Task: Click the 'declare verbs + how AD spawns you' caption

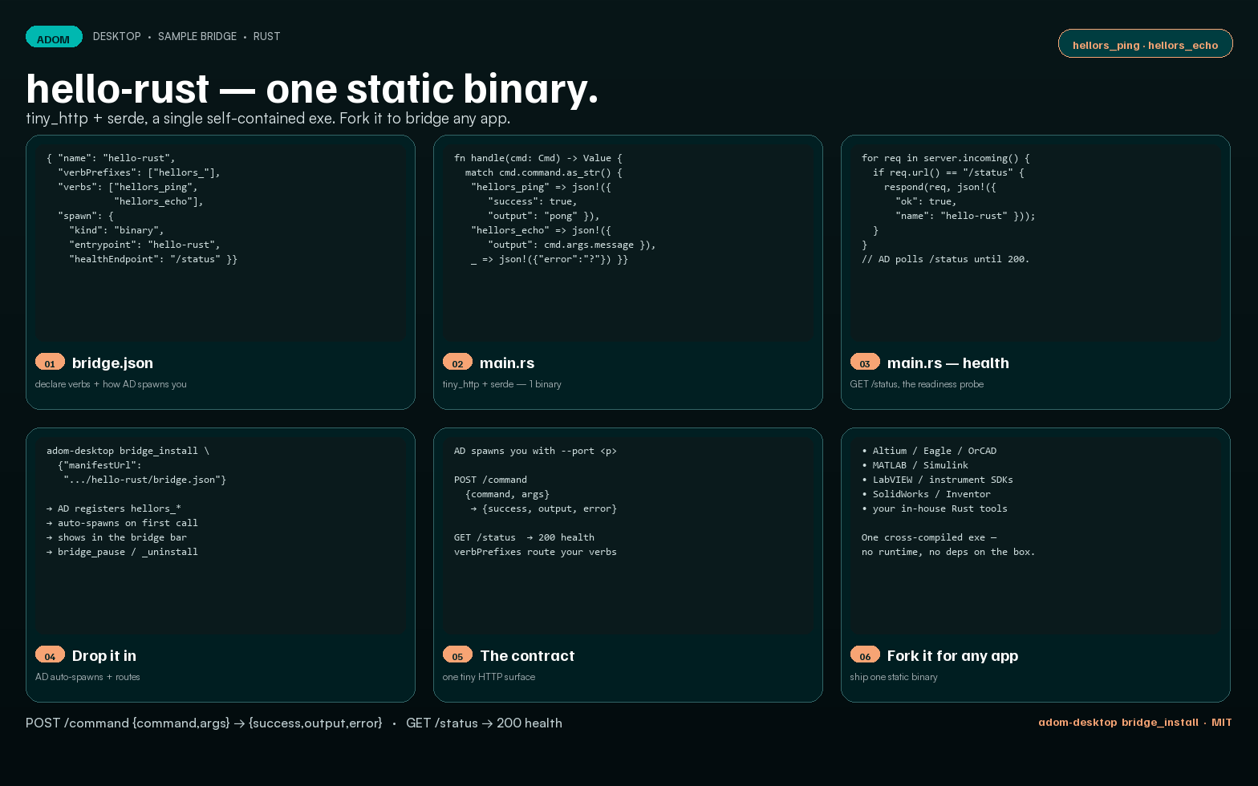Action: pyautogui.click(x=111, y=384)
